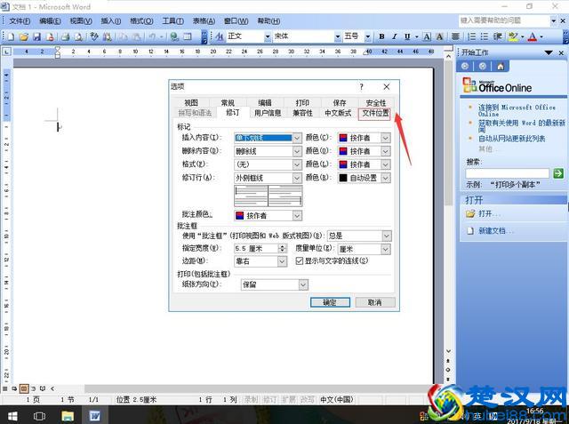Click the green search Go arrow
The height and width of the screenshot is (424, 569).
point(557,173)
